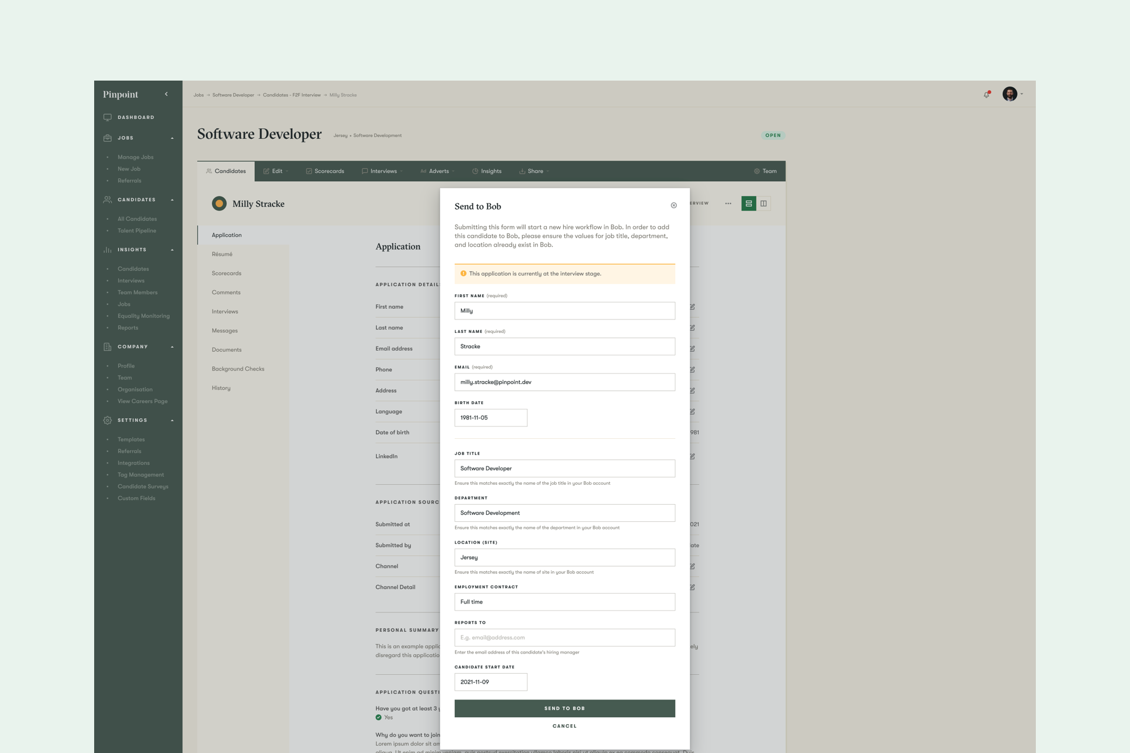Collapse the sidebar with the chevron
The height and width of the screenshot is (753, 1130).
point(167,94)
